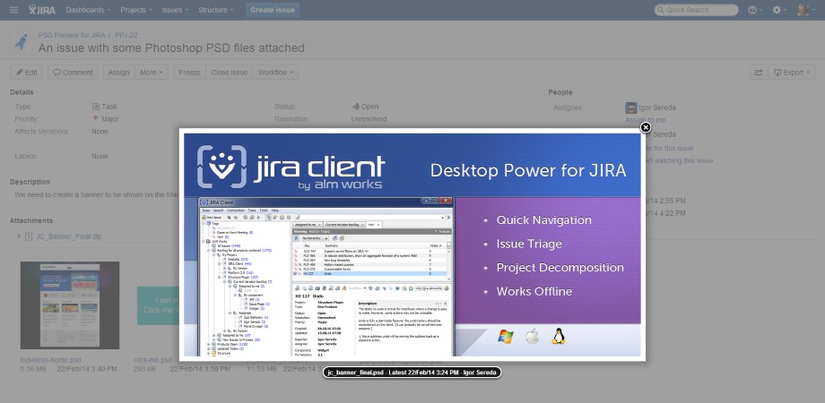Image resolution: width=825 pixels, height=403 pixels.
Task: Click the Freeze button
Action: (189, 73)
